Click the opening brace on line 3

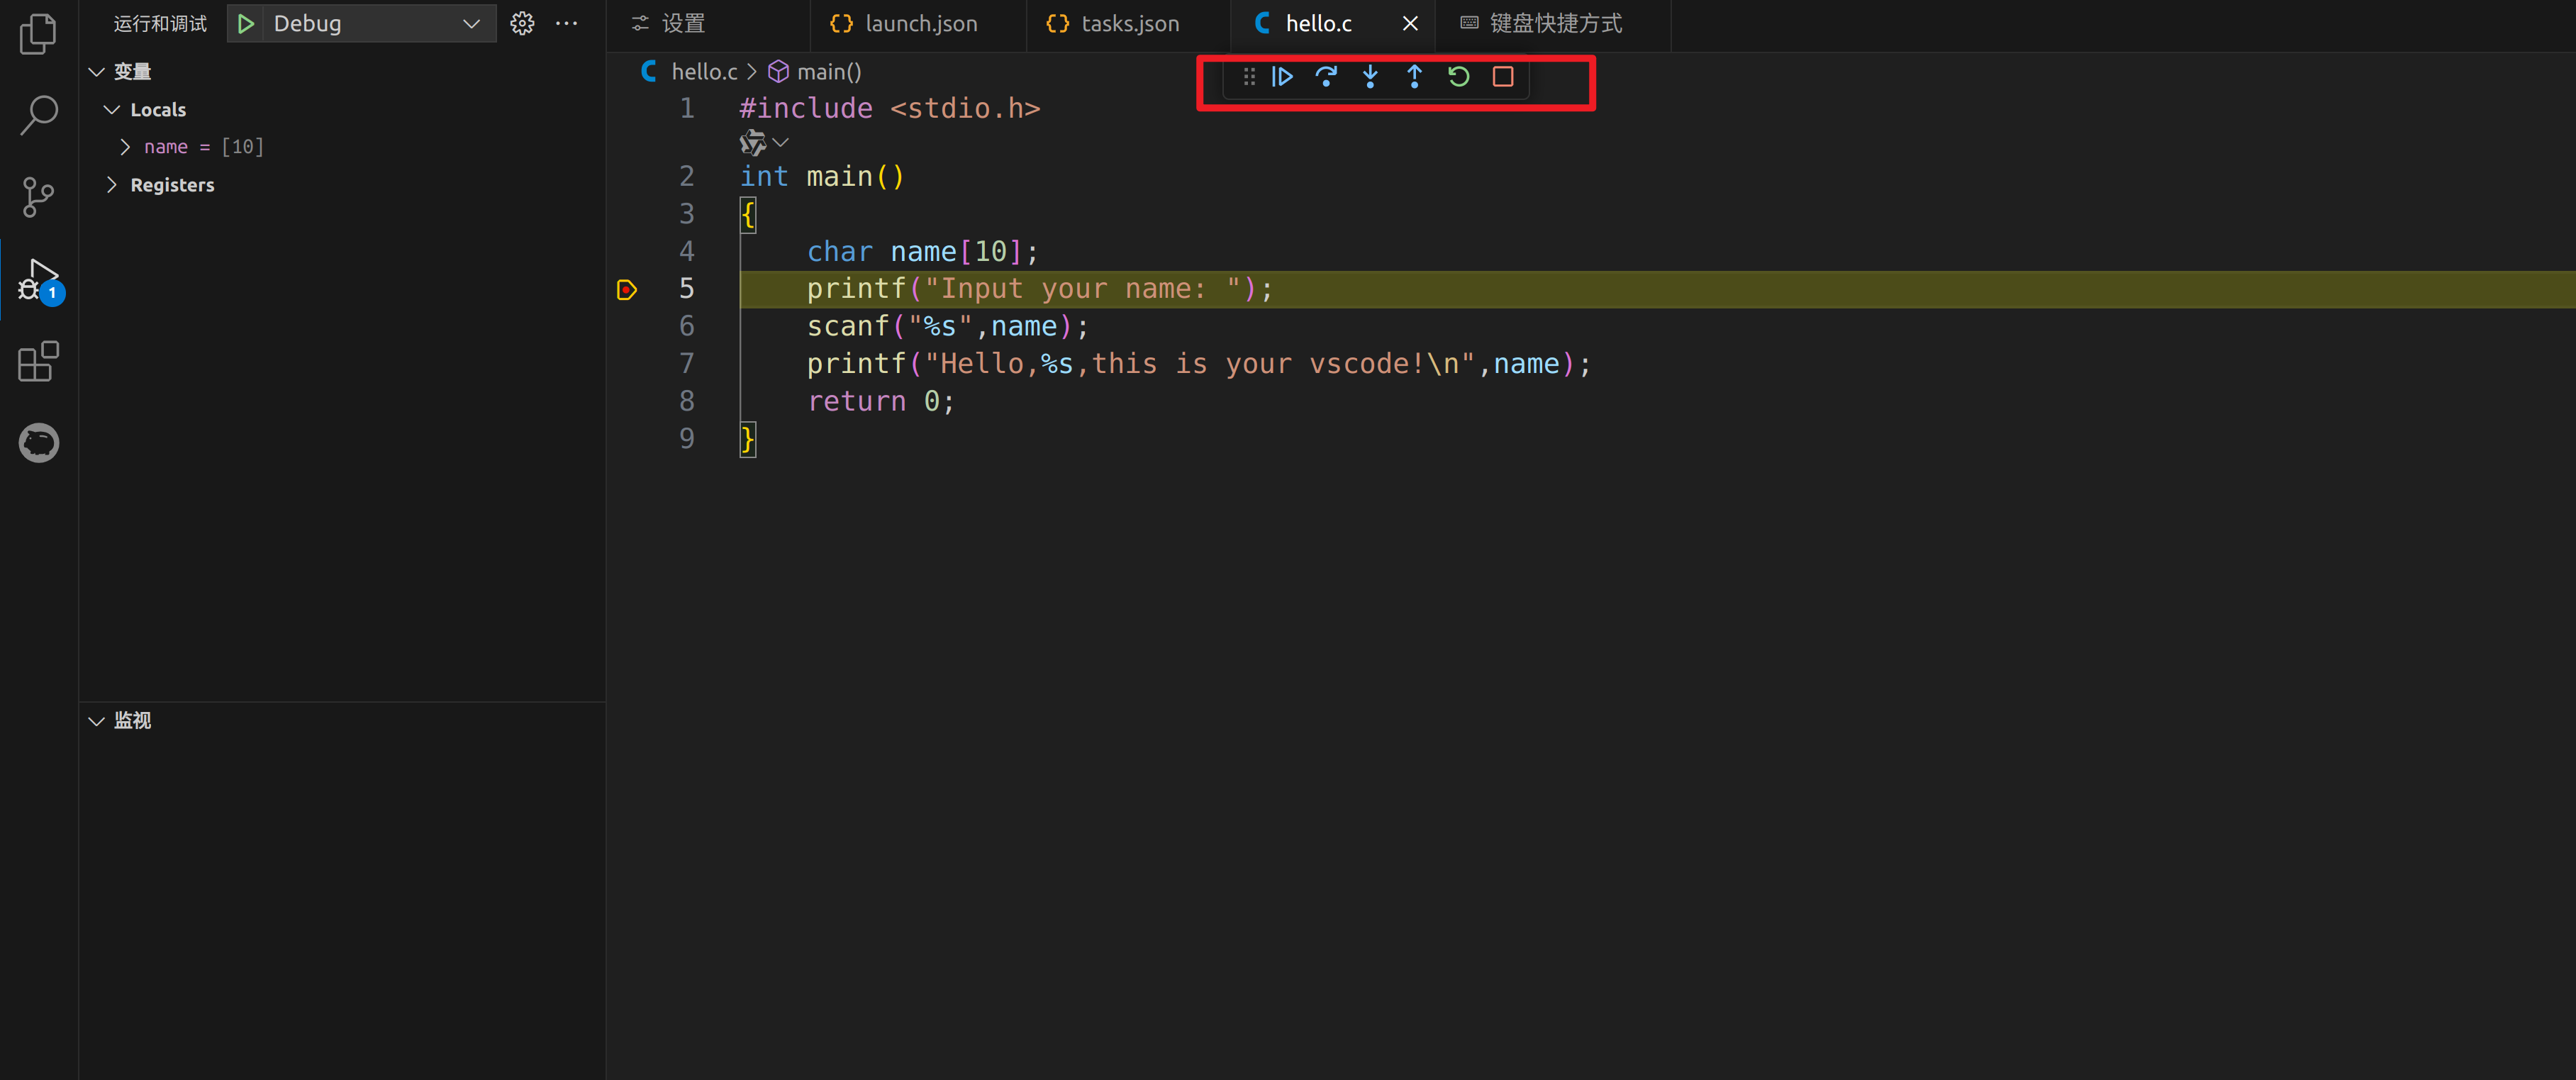pos(747,214)
